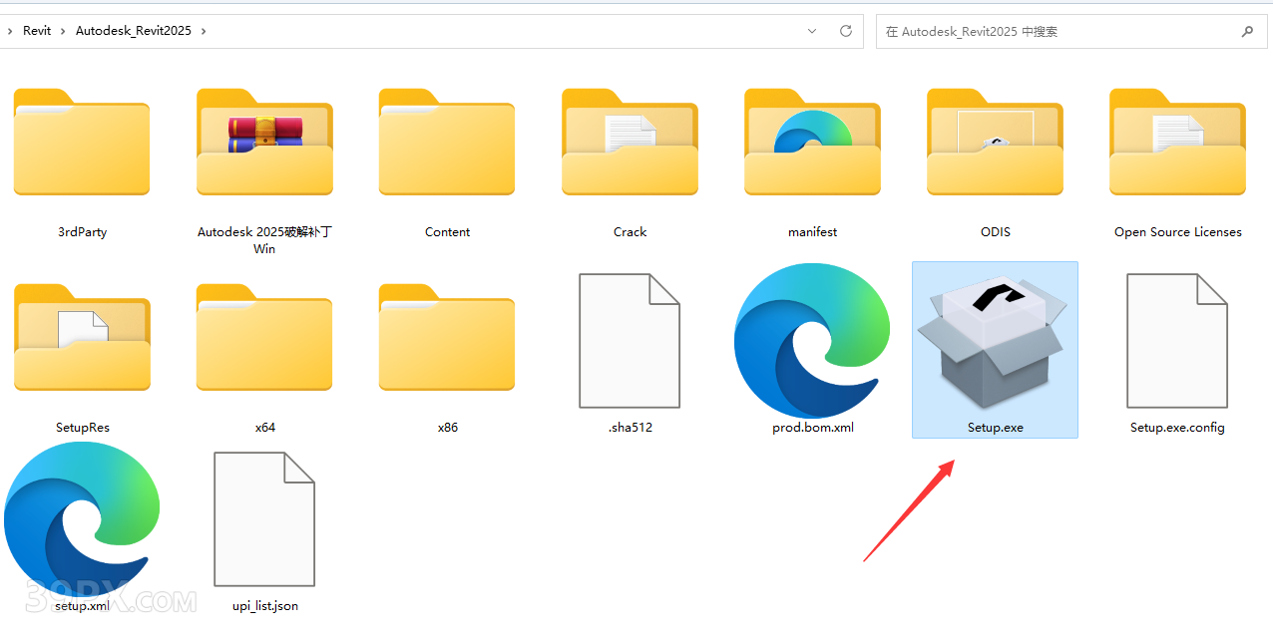Click the Autodesk_Revit2025 breadcrumb
This screenshot has height=639, width=1273.
[x=134, y=31]
